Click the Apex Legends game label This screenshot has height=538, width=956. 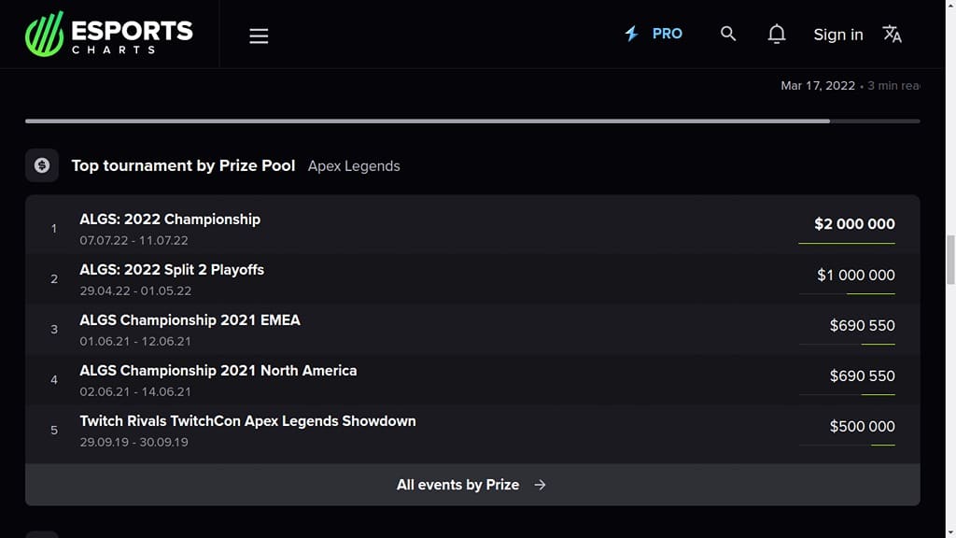click(354, 166)
